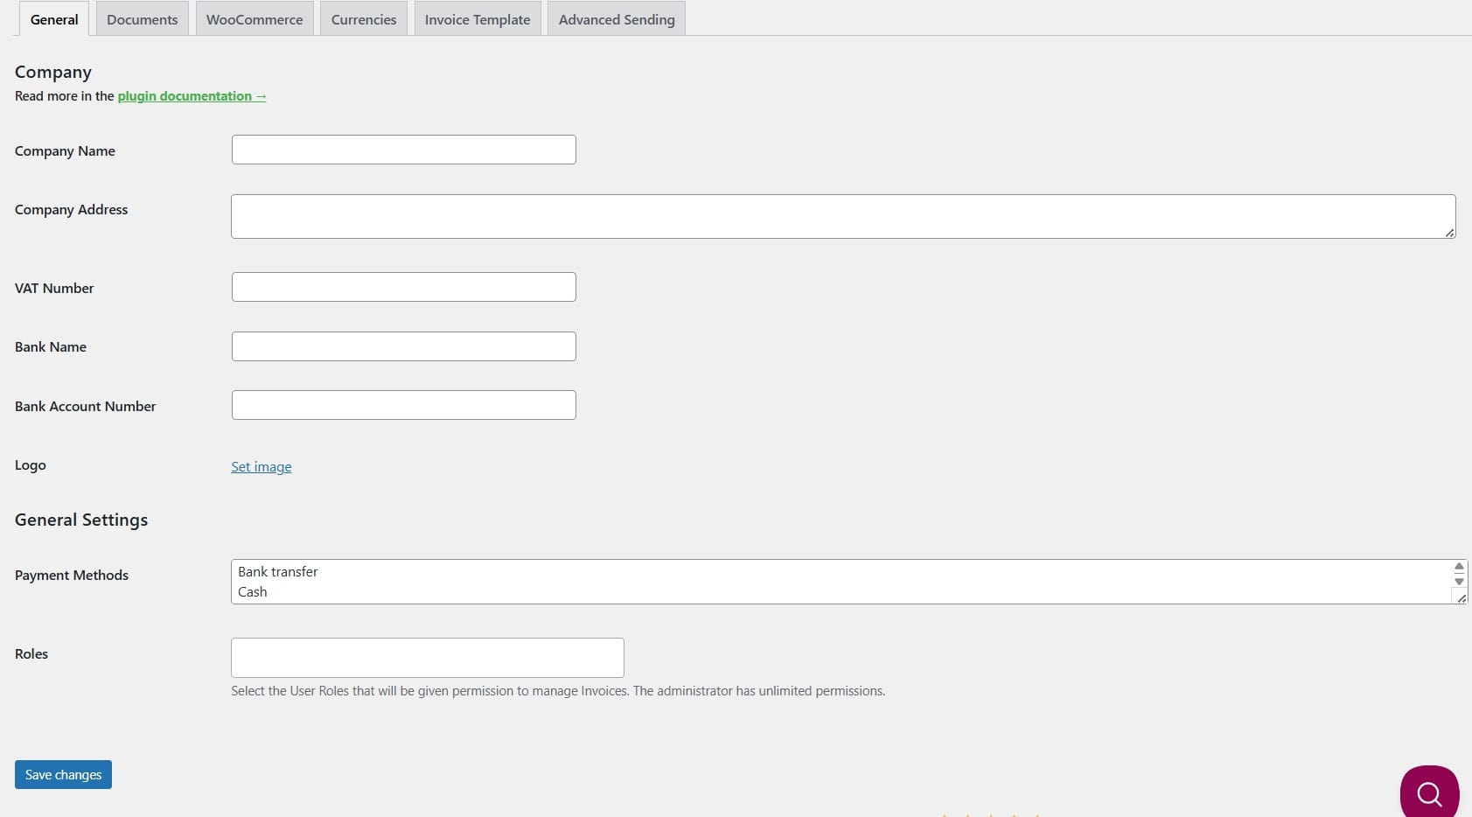
Task: Click the Roles selection field
Action: [x=426, y=657]
